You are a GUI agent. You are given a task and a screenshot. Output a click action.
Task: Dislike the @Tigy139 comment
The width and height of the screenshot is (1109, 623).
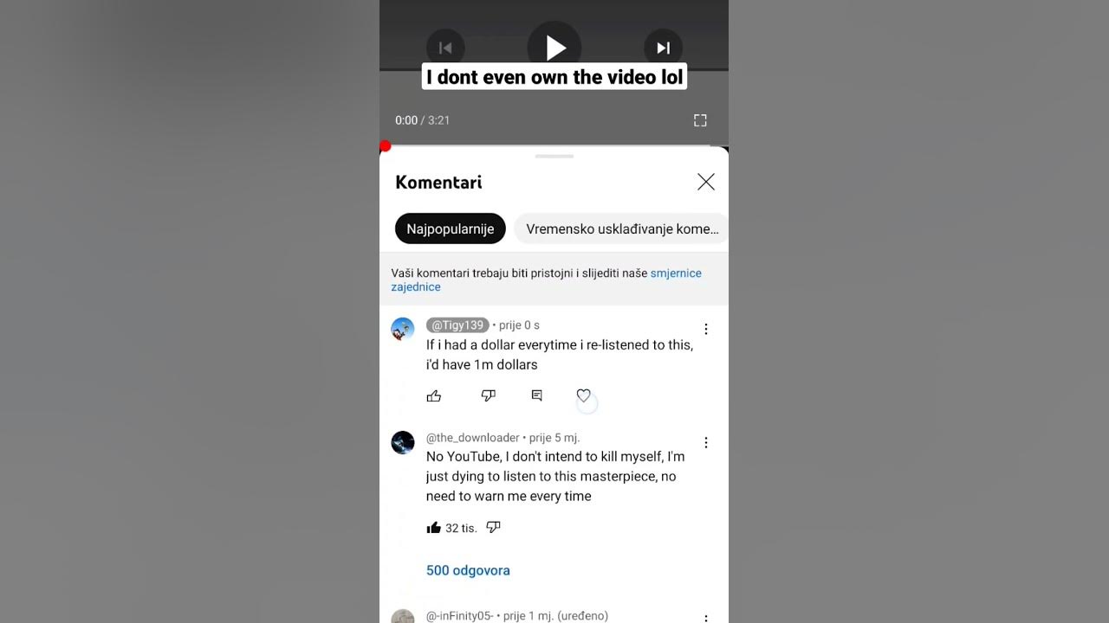489,395
